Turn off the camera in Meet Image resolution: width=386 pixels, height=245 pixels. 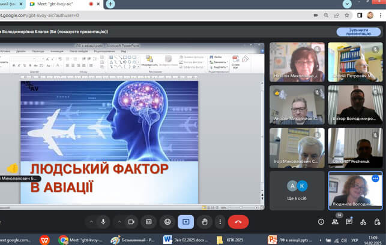click(x=132, y=221)
